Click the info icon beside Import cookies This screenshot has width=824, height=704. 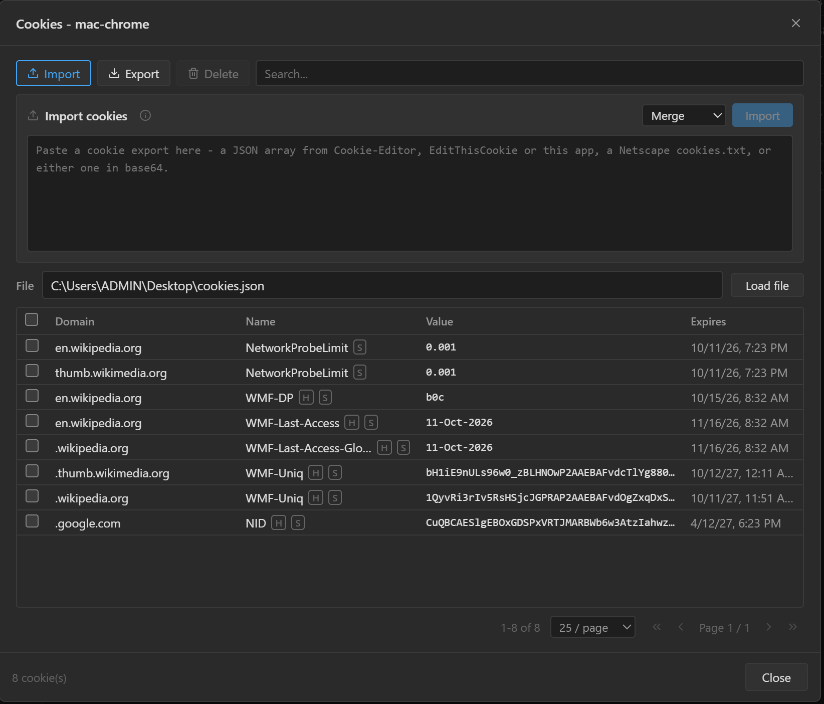[x=145, y=116]
